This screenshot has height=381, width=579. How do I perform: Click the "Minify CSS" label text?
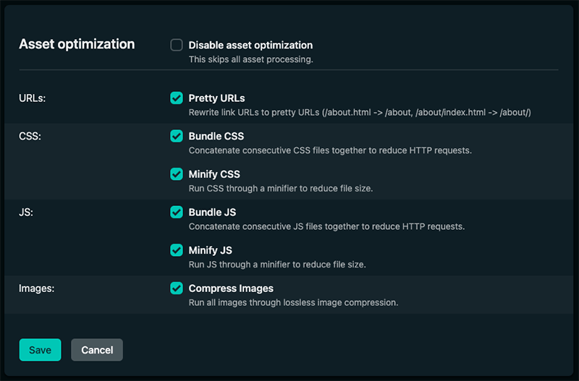tap(214, 174)
